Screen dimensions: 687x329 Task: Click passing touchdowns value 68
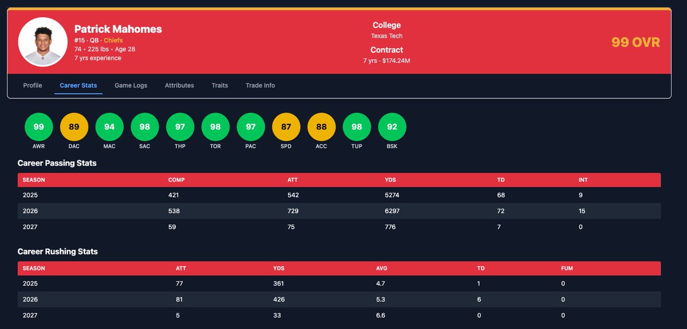coord(502,195)
